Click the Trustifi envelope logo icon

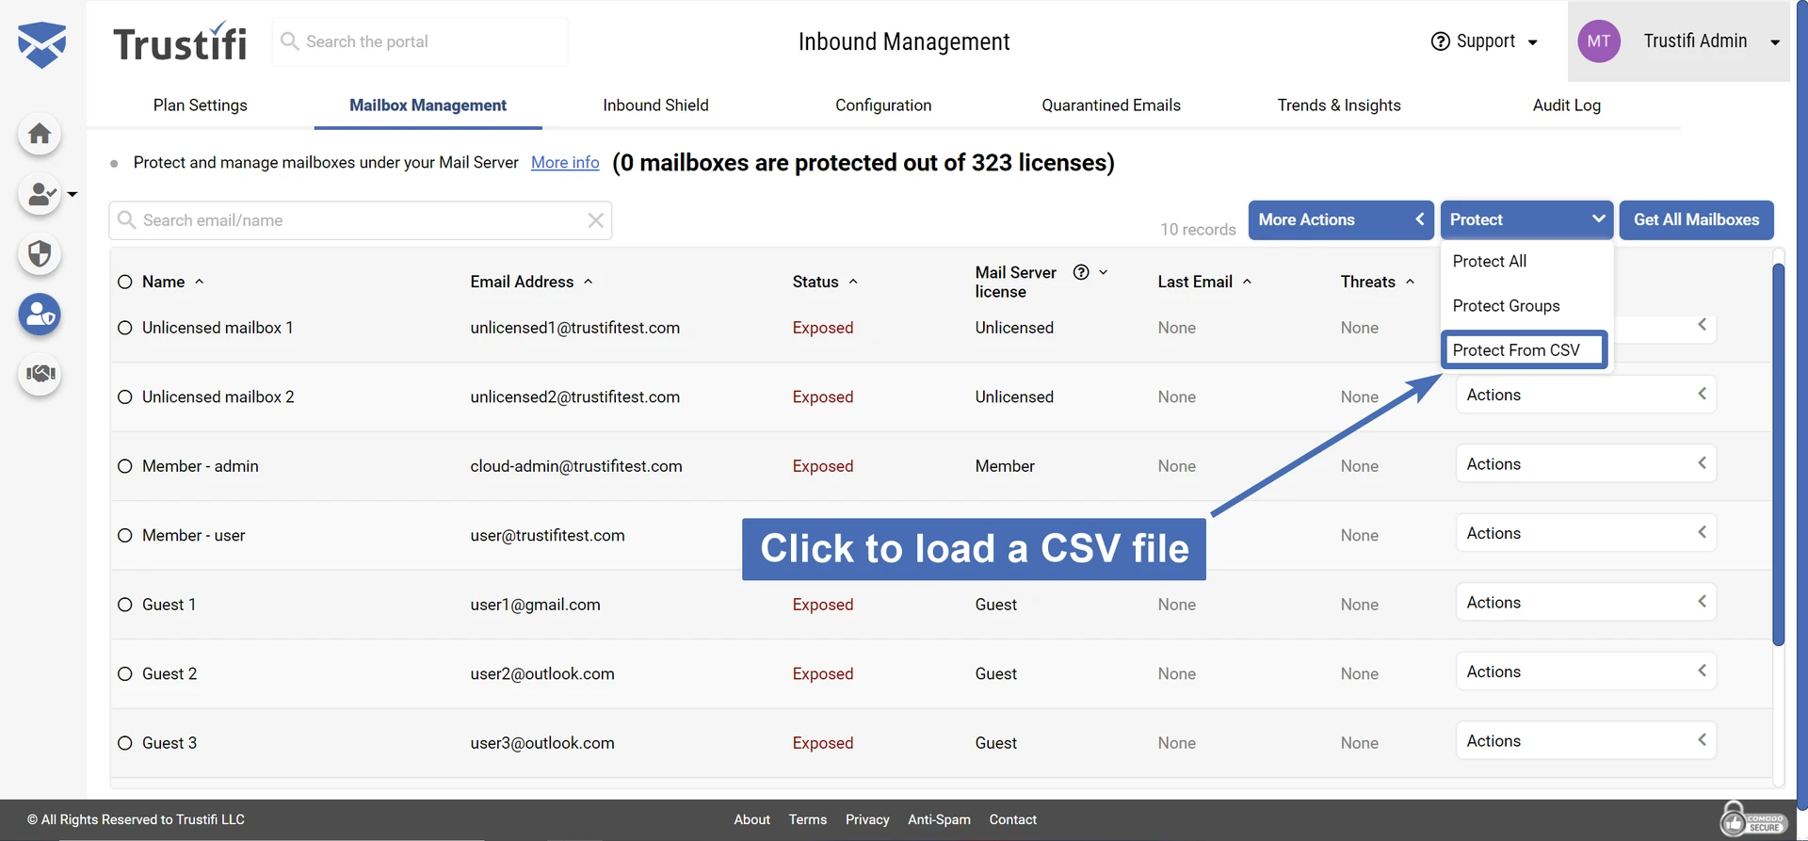point(41,44)
